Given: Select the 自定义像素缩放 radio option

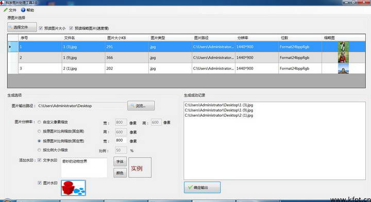Looking at the screenshot, I should pos(39,122).
